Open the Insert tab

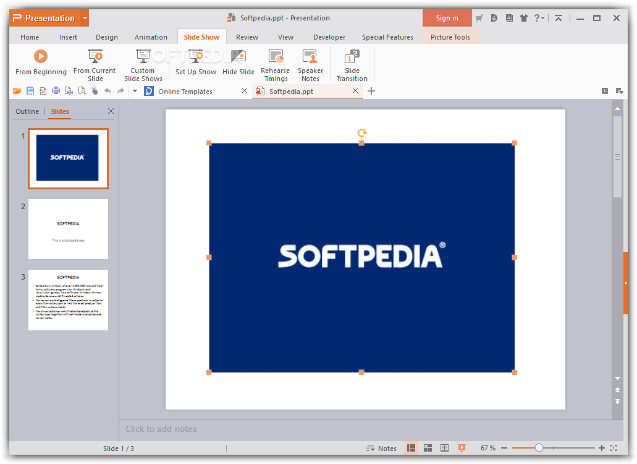click(x=68, y=37)
